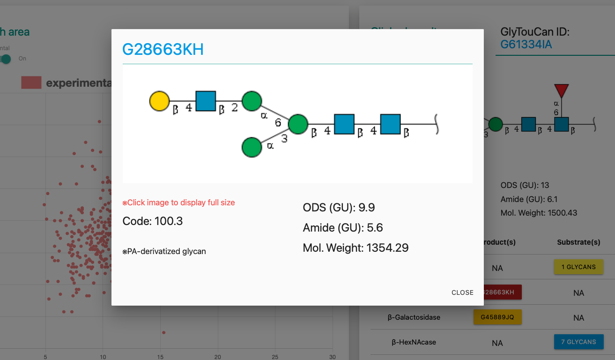Open the G61334IA GlyTouCan ID link
This screenshot has height=360, width=615.
pos(526,45)
